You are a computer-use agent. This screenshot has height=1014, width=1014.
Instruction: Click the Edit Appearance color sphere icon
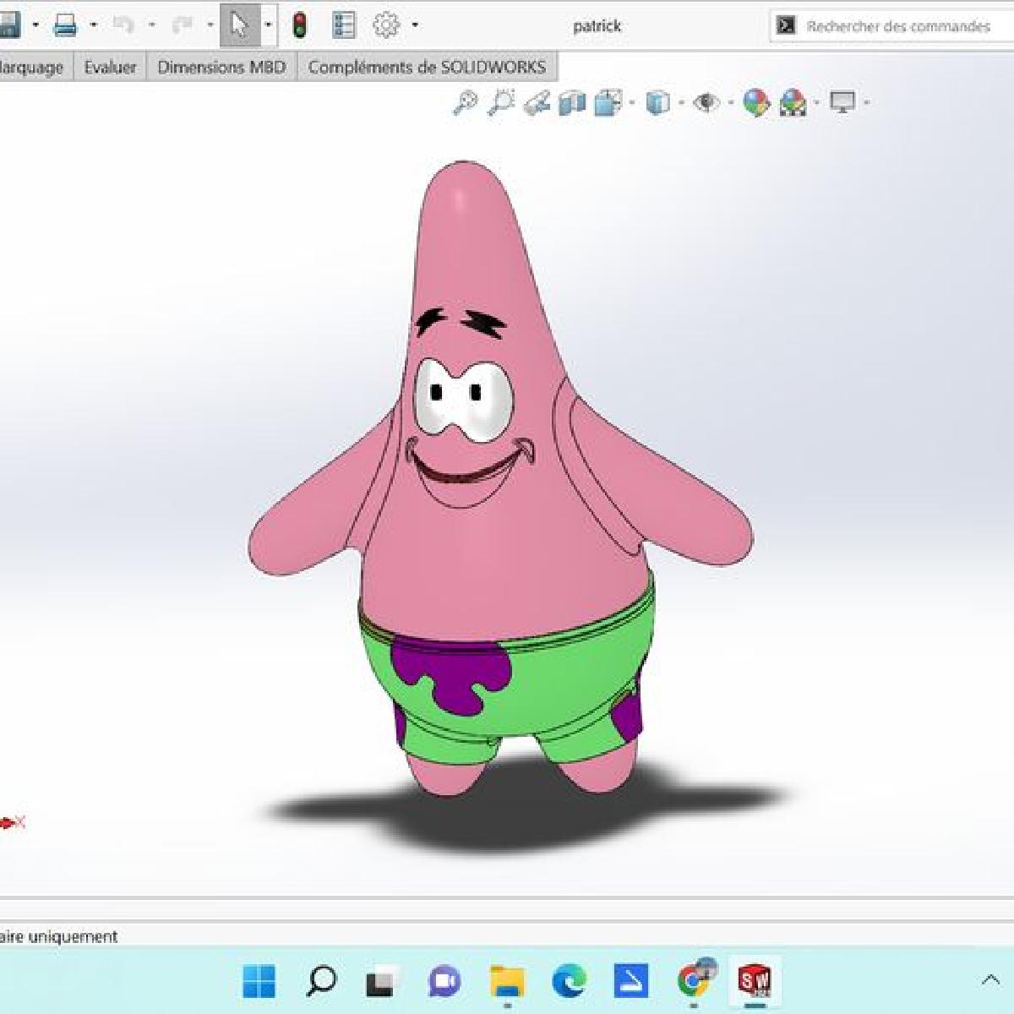756,103
